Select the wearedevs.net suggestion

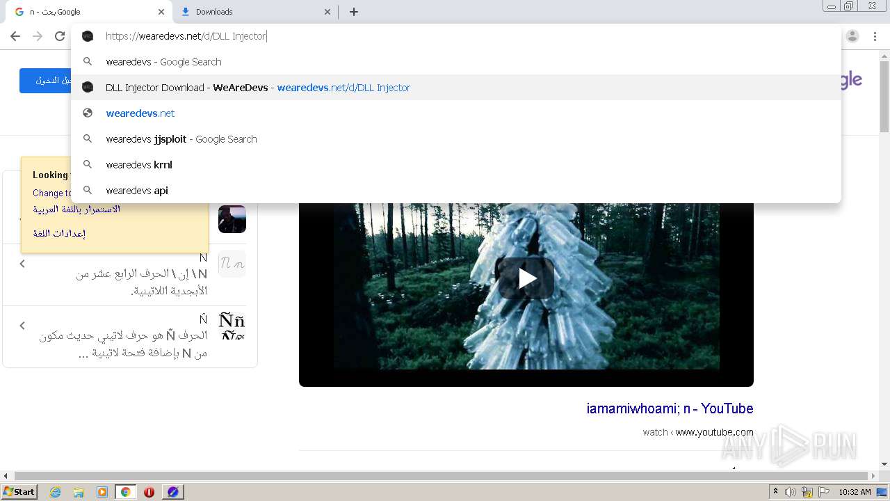tap(456, 113)
